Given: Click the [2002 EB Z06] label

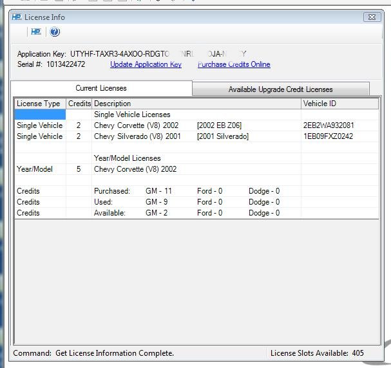Looking at the screenshot, I should point(219,125).
